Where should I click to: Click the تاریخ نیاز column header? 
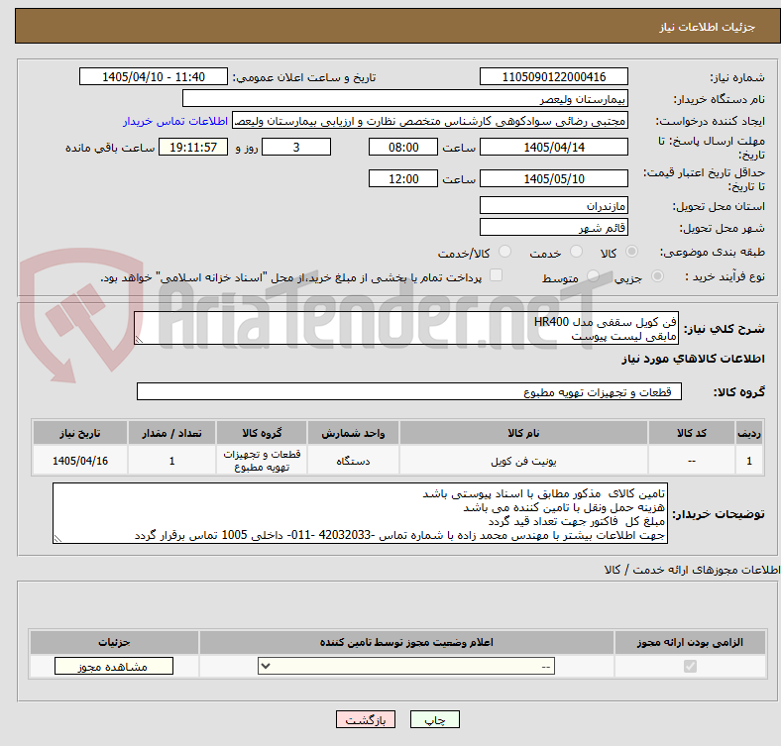[x=80, y=433]
